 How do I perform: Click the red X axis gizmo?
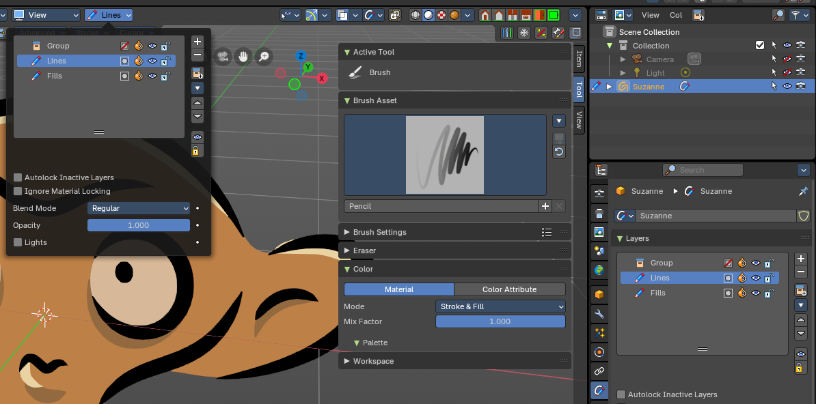pos(322,78)
